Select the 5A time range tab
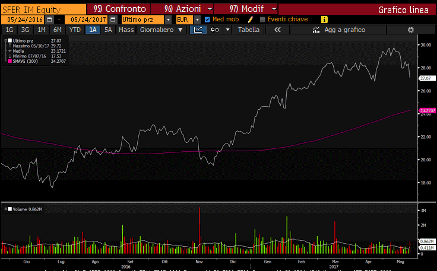Image resolution: width=437 pixels, height=271 pixels. click(108, 30)
